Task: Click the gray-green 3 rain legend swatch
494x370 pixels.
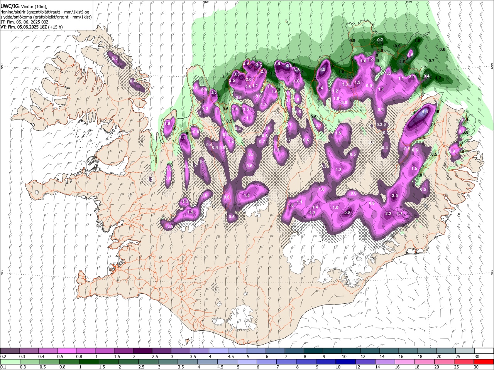Action: point(168,362)
